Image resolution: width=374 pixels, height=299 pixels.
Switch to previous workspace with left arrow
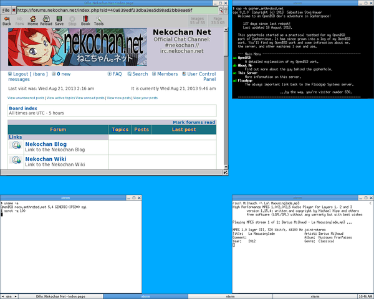point(2,297)
